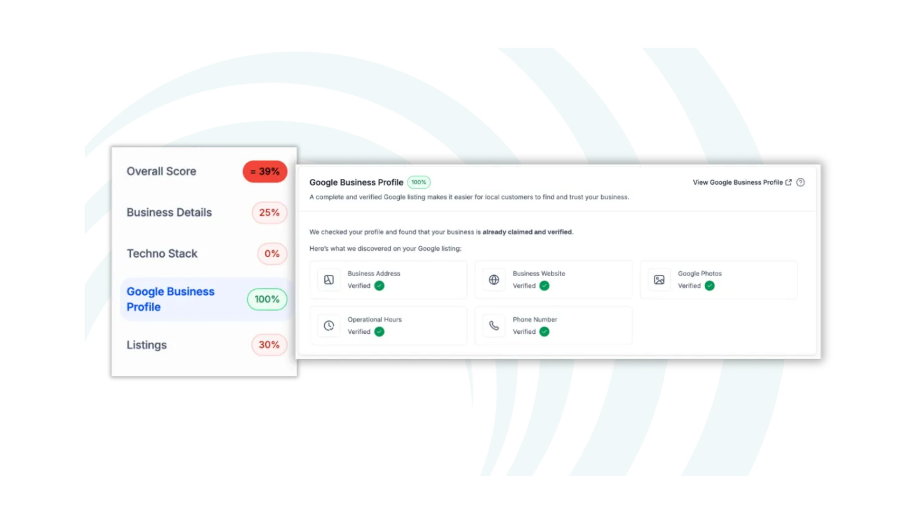The height and width of the screenshot is (518, 922).
Task: Click the 100% badge next to Google Business Profile heading
Action: [418, 182]
